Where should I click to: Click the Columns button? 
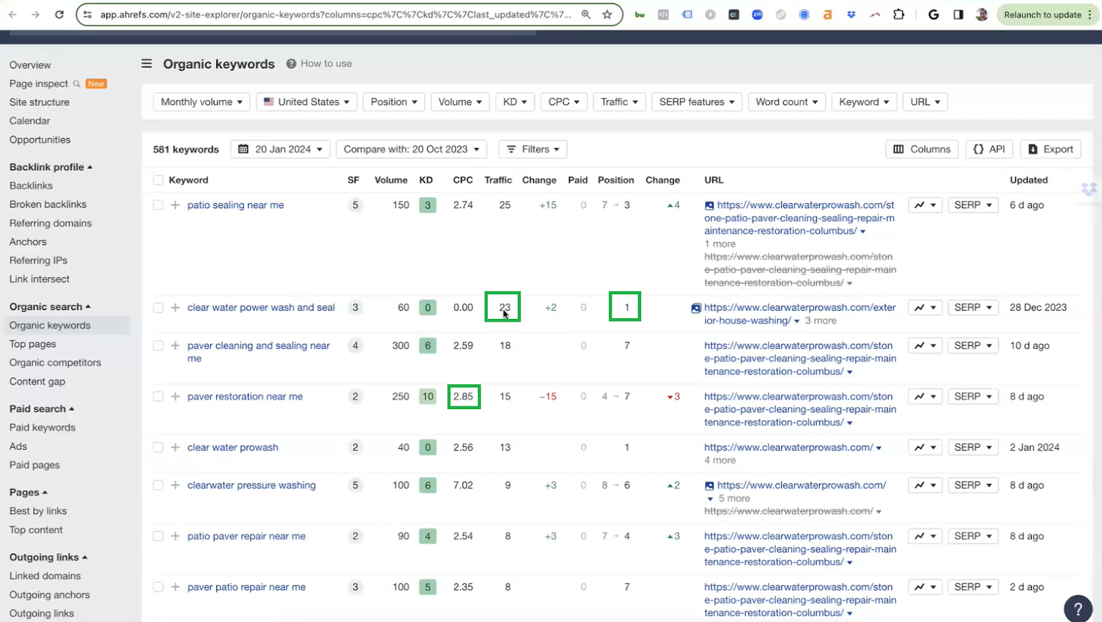click(922, 149)
